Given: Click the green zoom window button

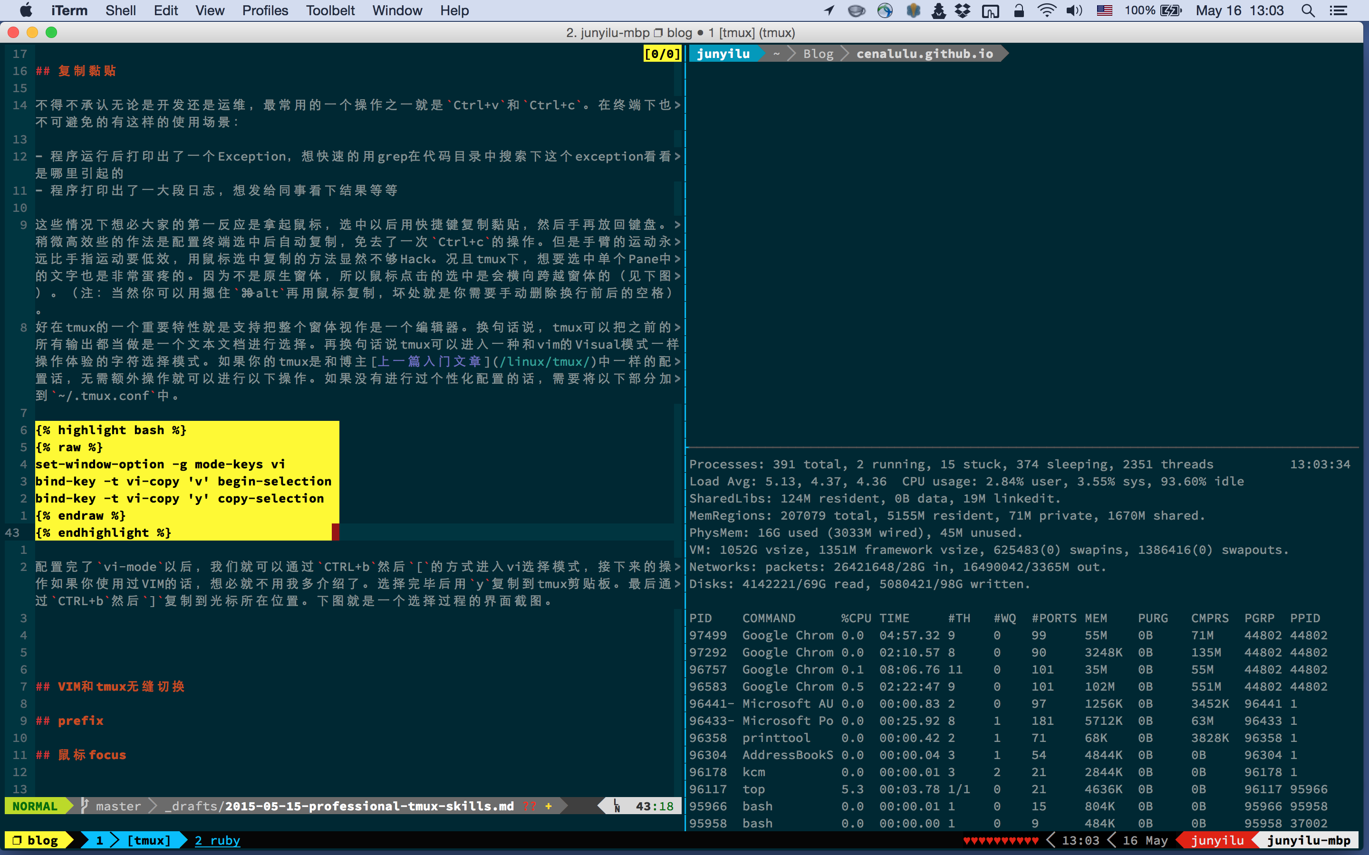Looking at the screenshot, I should click(51, 32).
